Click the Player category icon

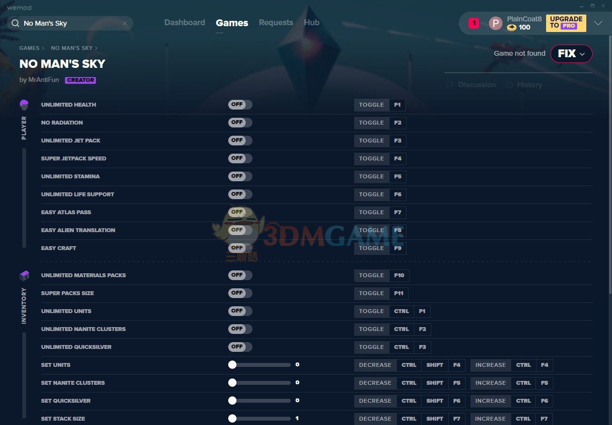(24, 105)
